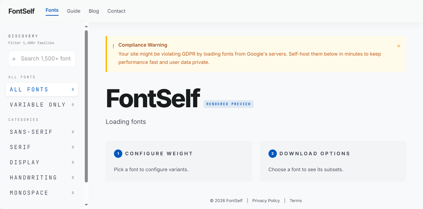The image size is (423, 209).
Task: Click the 'CONFIGURE WEIGHT' heading
Action: pyautogui.click(x=159, y=154)
